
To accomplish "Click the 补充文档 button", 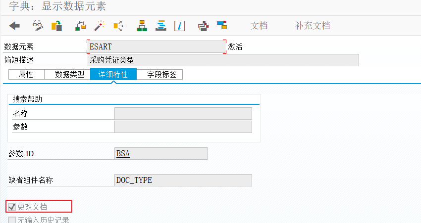I will pyautogui.click(x=313, y=26).
